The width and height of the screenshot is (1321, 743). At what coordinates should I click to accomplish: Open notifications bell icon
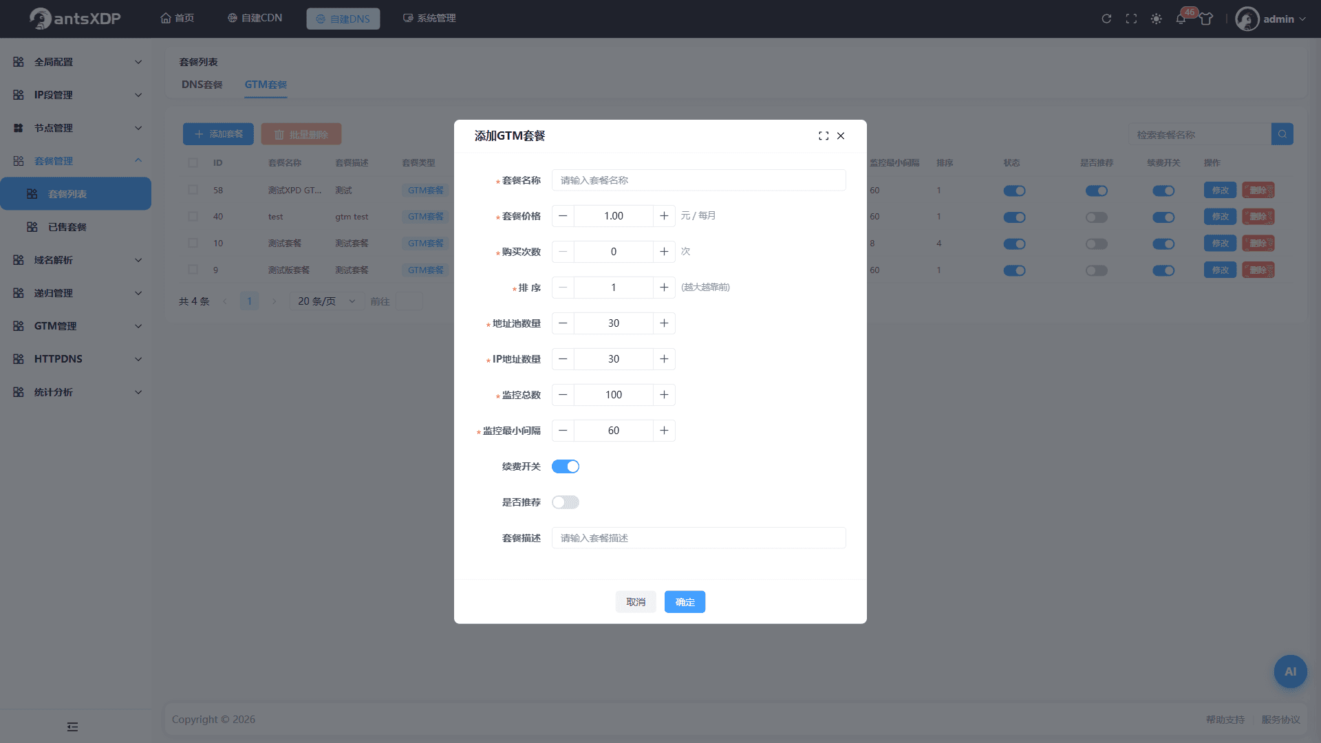point(1181,19)
